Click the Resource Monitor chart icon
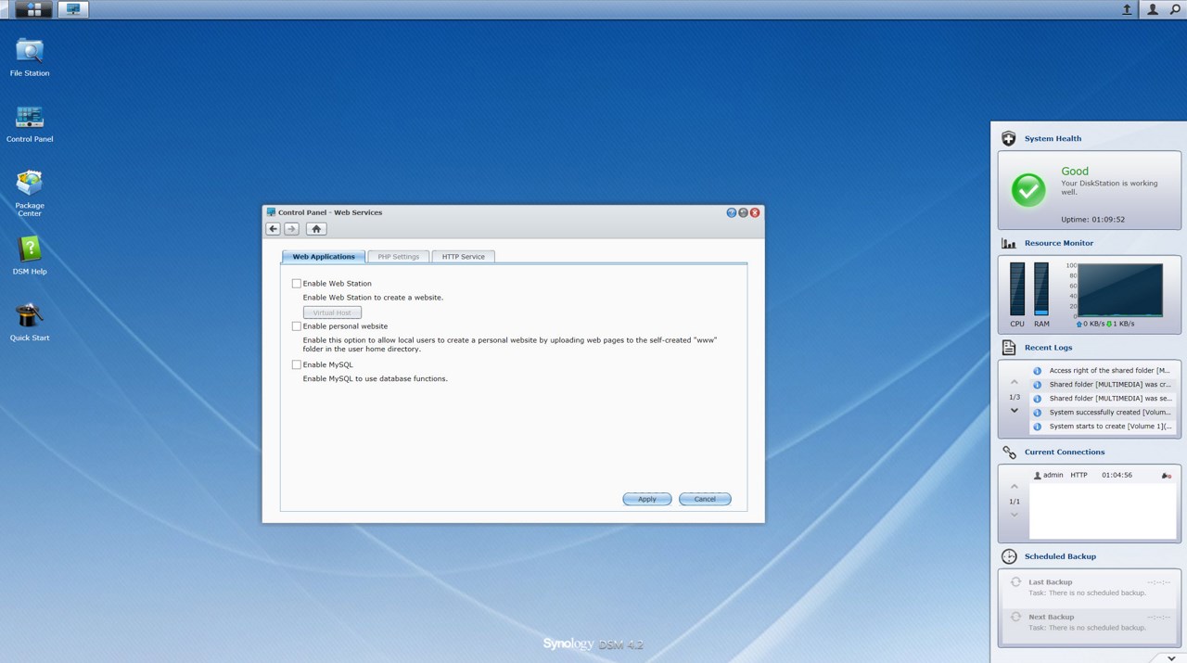Screen dimensions: 1187x663 tap(1009, 243)
